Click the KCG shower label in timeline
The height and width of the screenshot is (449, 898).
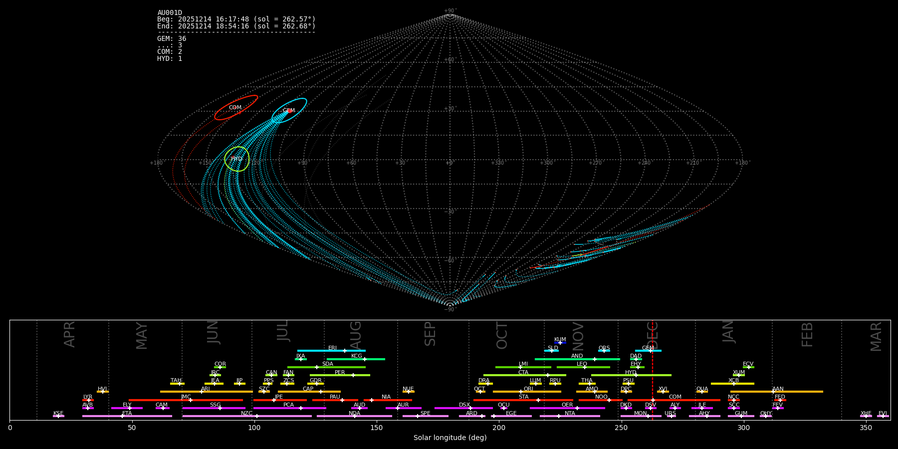coord(357,356)
